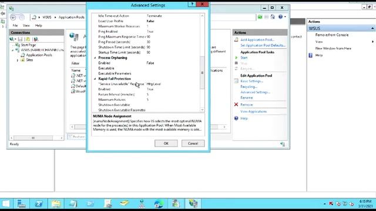376x211 pixels.
Task: Open help for the Advanced Settings dialog
Action: (x=192, y=4)
